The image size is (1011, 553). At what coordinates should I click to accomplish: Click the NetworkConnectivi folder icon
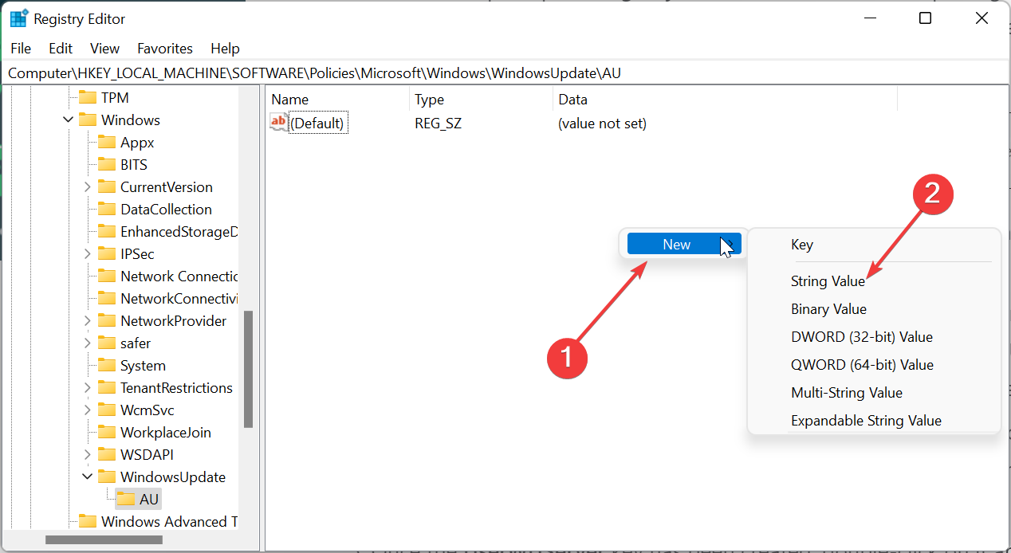coord(106,299)
